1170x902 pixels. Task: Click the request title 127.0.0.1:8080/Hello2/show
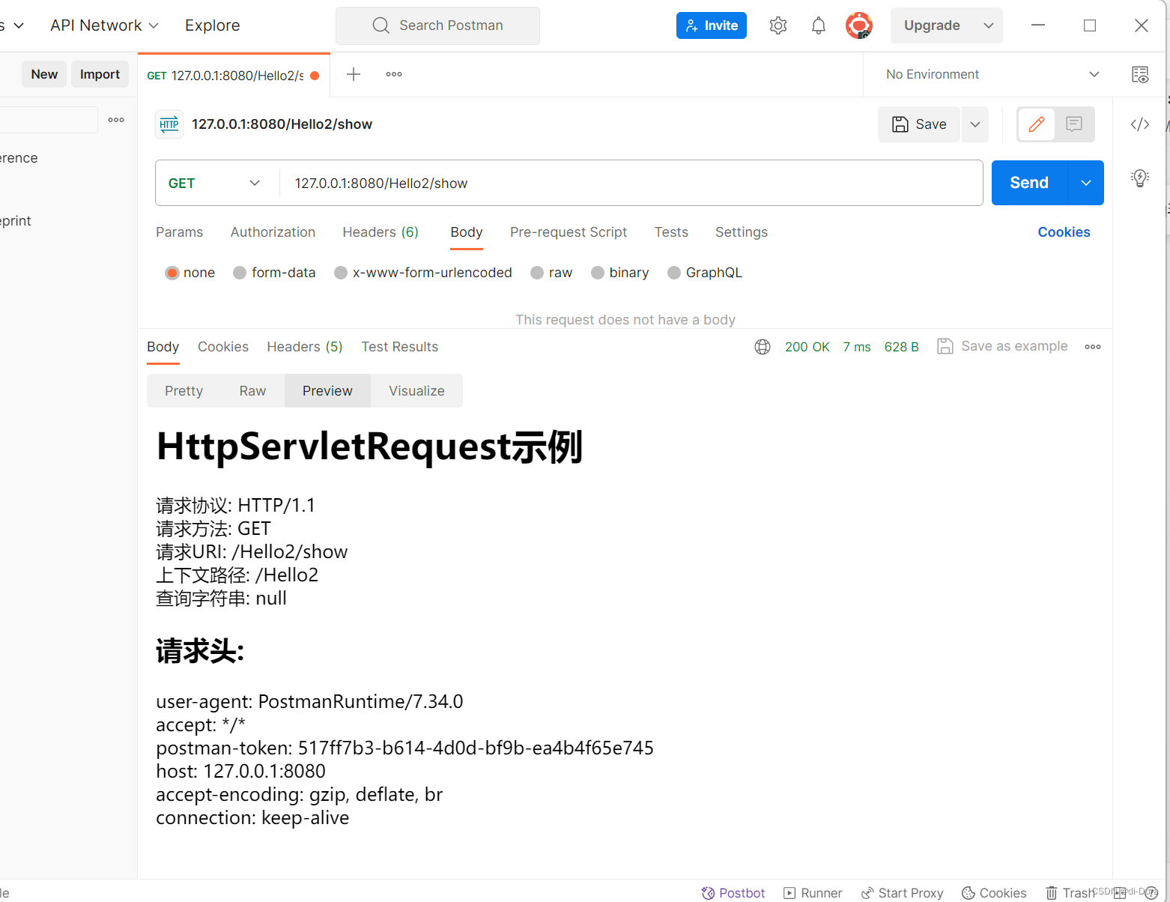(x=282, y=124)
